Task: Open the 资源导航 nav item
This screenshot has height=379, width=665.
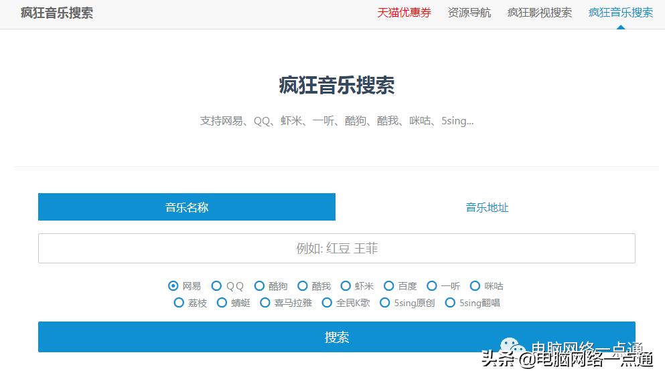Action: pyautogui.click(x=469, y=13)
